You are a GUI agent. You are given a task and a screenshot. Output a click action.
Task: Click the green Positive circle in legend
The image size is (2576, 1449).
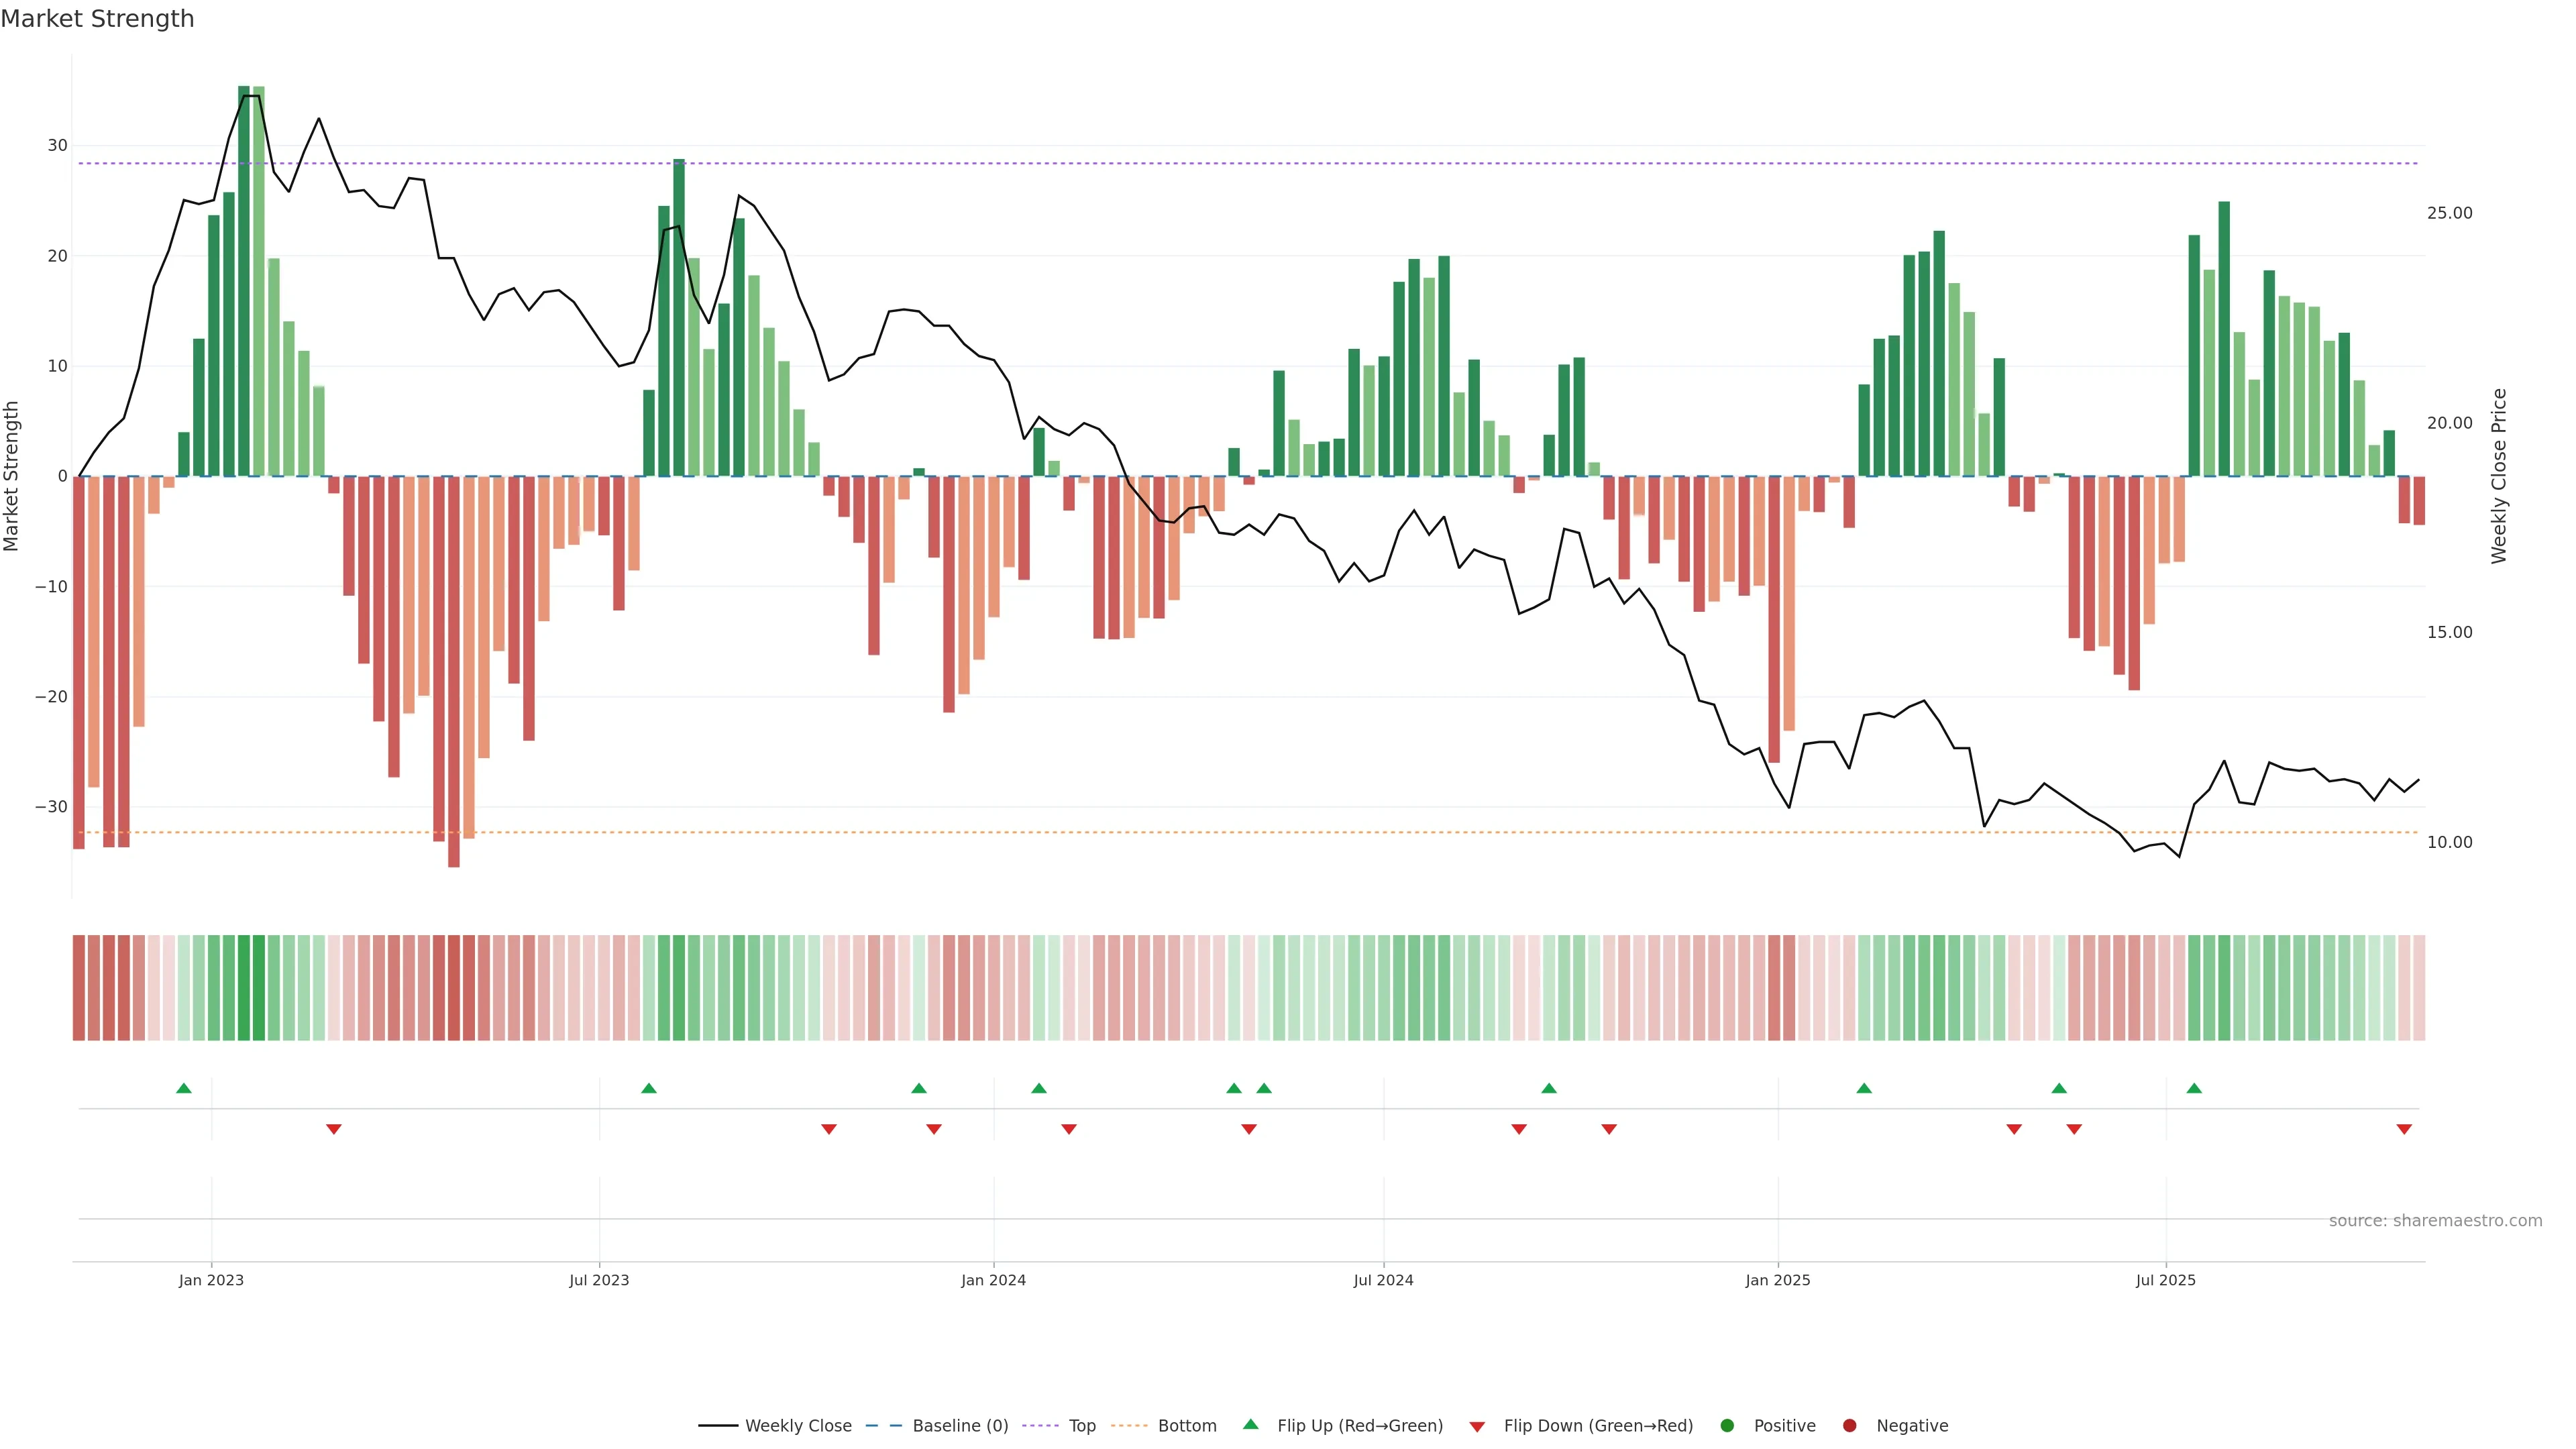tap(1727, 1425)
